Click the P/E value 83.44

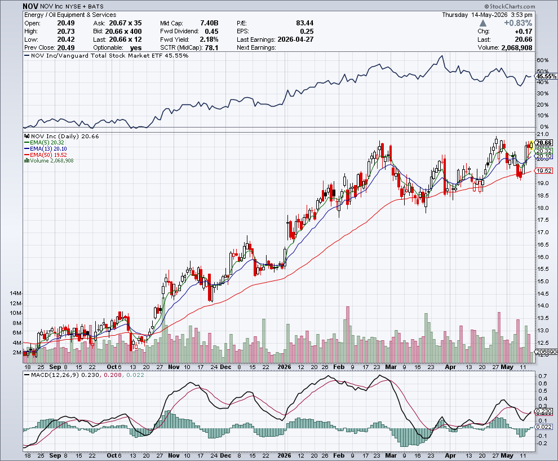pos(304,23)
